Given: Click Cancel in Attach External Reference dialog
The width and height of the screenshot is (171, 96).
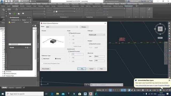Looking at the screenshot, I should [x=91, y=69].
